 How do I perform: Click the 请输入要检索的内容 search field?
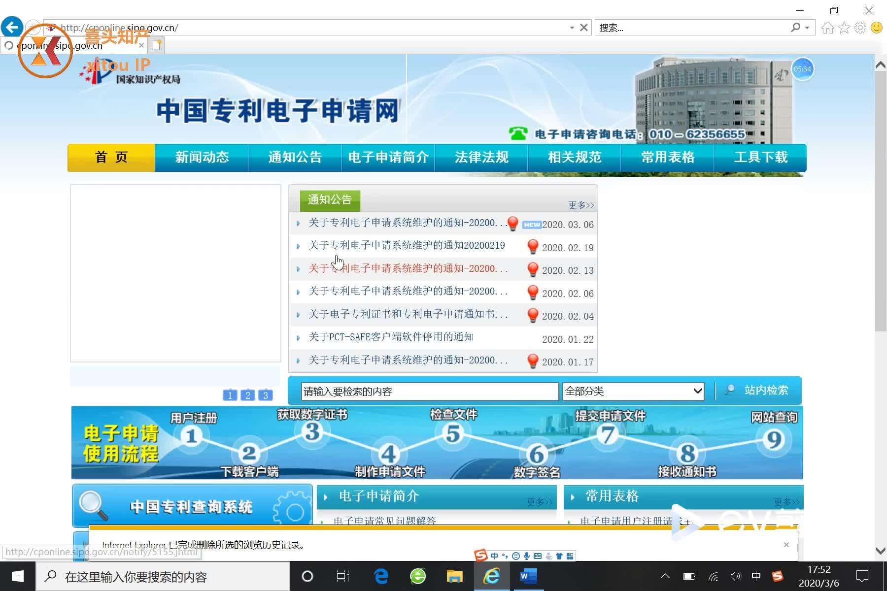430,392
